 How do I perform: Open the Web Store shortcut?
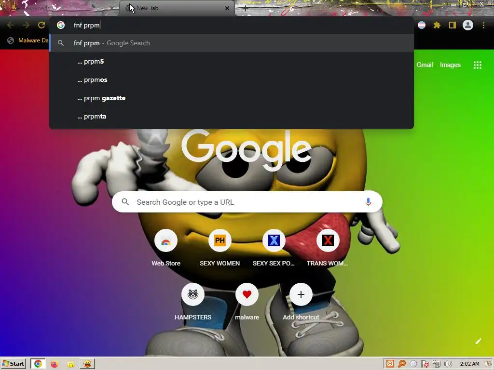click(x=166, y=240)
